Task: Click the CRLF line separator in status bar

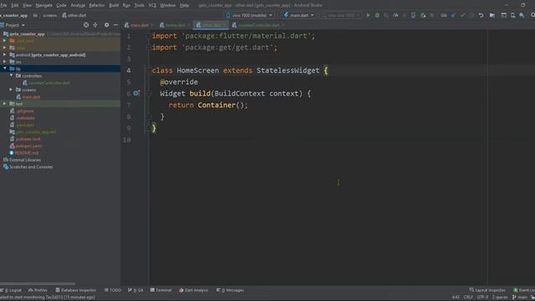Action: tap(468, 298)
